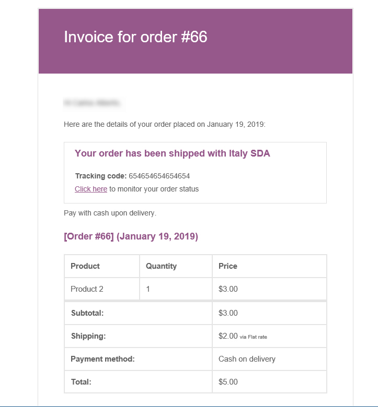Screen dimensions: 378x407
Task: Select the 'Cash on delivery' value
Action: pyautogui.click(x=247, y=359)
